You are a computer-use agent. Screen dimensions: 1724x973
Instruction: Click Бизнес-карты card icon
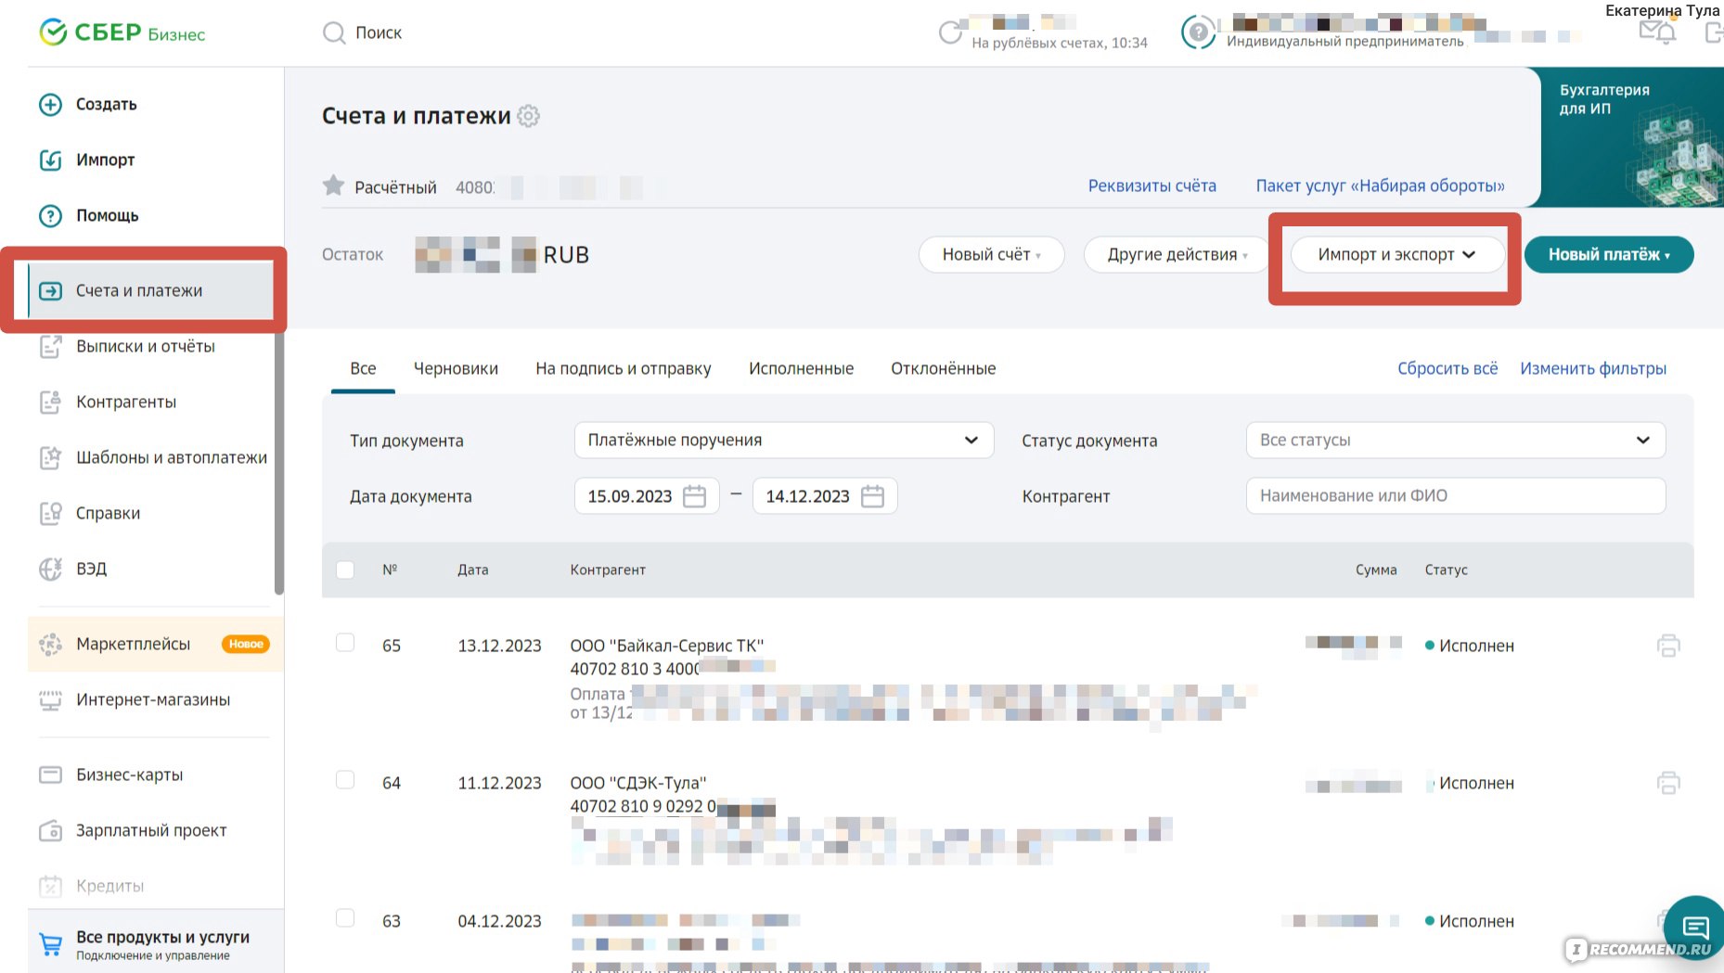tap(50, 775)
